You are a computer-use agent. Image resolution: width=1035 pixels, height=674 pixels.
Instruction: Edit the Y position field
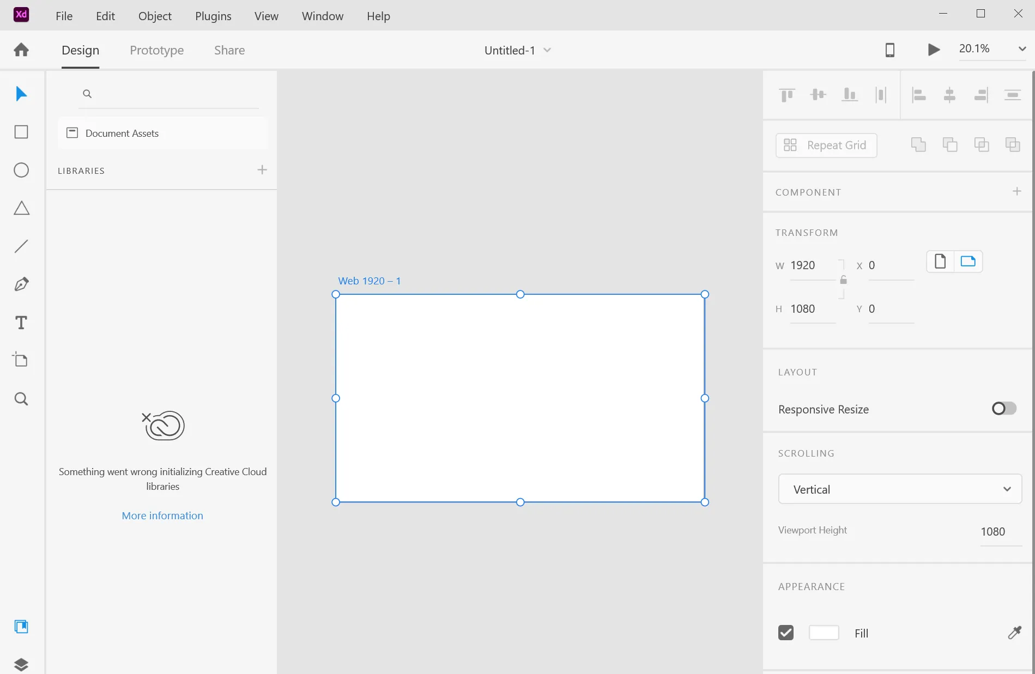891,309
